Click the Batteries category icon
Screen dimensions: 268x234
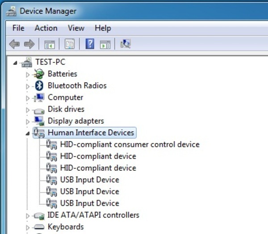click(39, 74)
